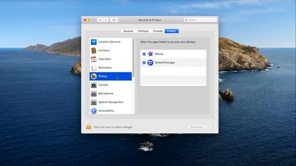This screenshot has height=166, width=296.
Task: Click the Photos flower icon
Action: [x=93, y=76]
